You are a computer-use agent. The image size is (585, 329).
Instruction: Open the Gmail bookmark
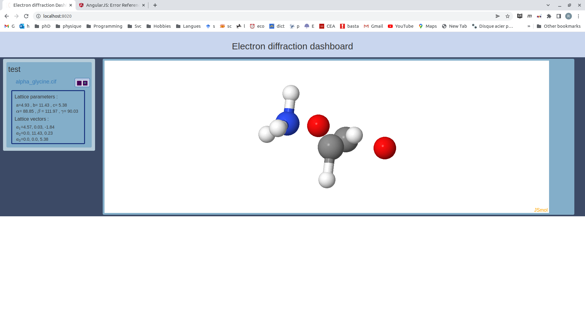[x=373, y=26]
